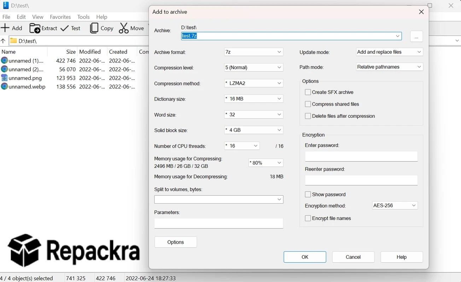Enable Compress shared files

308,104
